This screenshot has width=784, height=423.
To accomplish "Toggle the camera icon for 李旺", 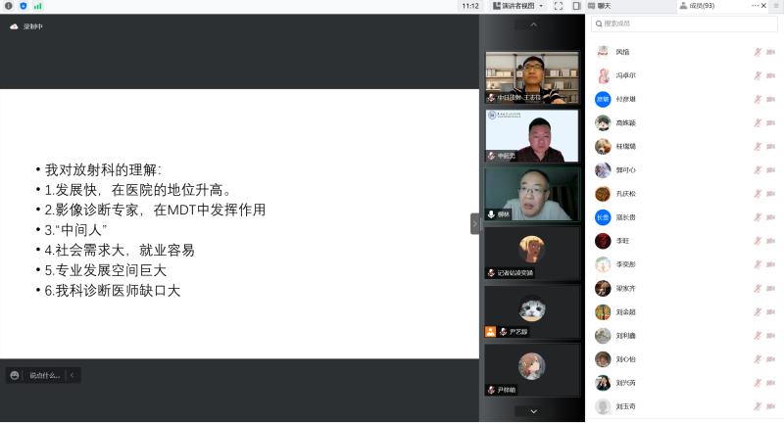I will [x=771, y=241].
